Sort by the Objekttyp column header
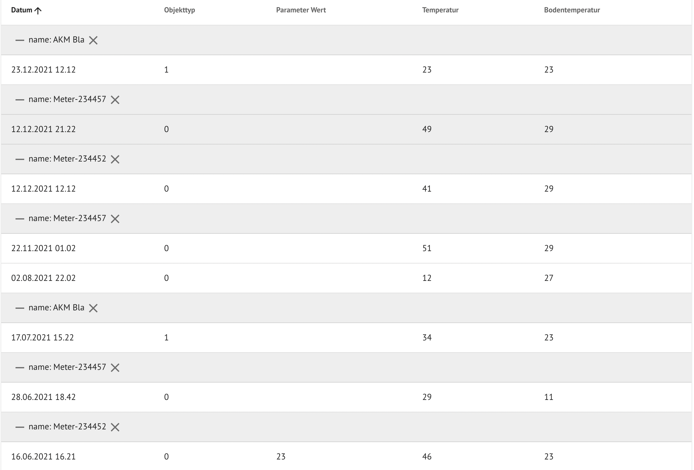Image resolution: width=694 pixels, height=470 pixels. [x=179, y=10]
